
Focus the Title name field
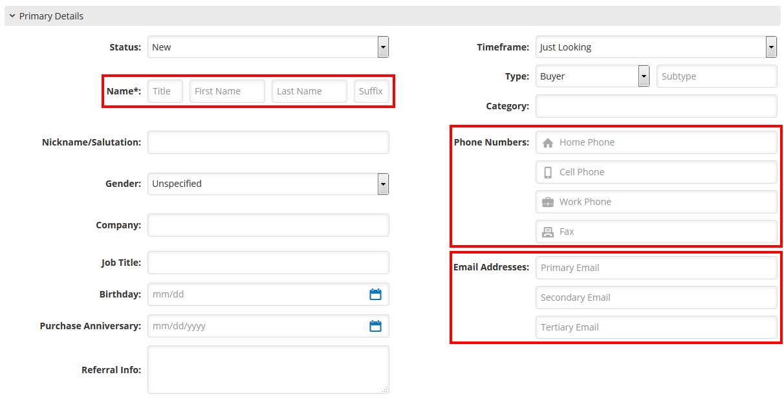166,91
